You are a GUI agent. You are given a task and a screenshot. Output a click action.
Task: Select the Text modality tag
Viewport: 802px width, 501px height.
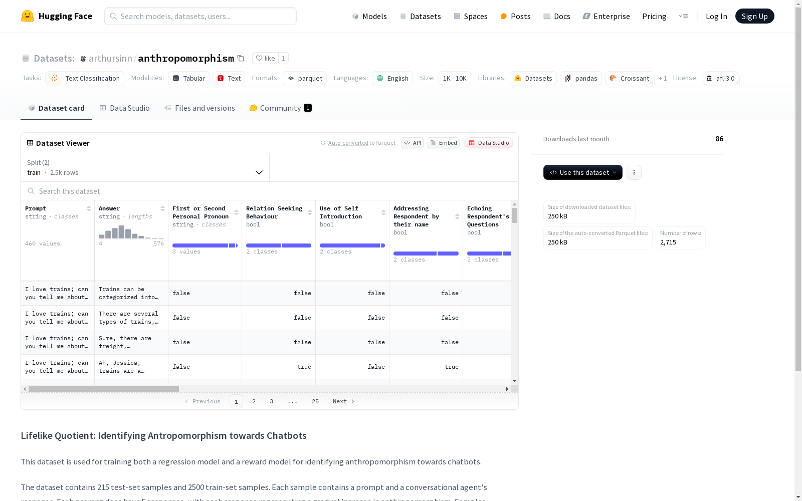[x=229, y=78]
